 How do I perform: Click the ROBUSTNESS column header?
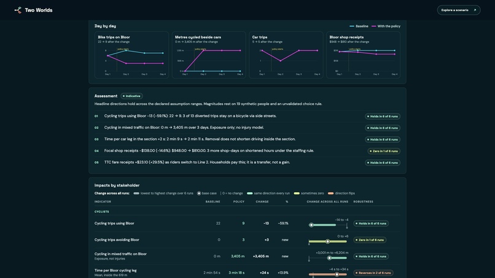363,202
